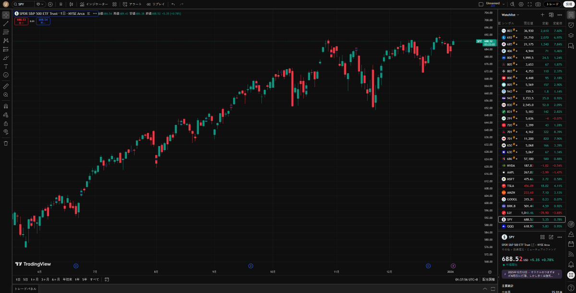Open the candlestick chart style selector

click(71, 4)
